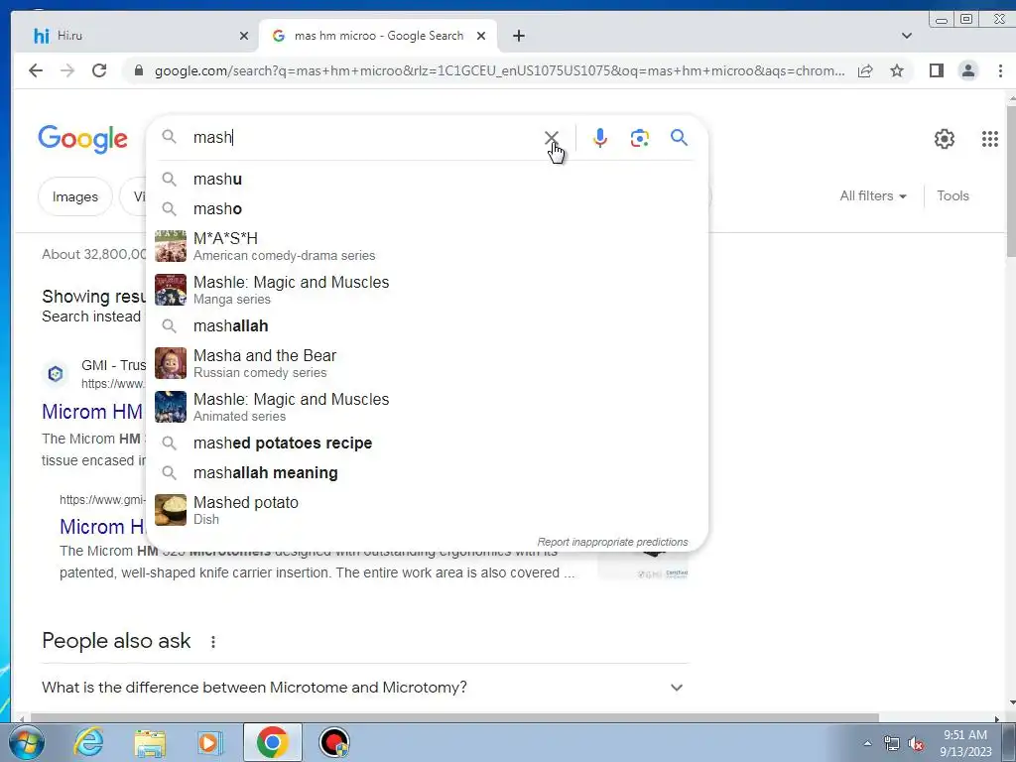Click the muted volume tray icon
Screen dimensions: 1016x762
pyautogui.click(x=916, y=744)
